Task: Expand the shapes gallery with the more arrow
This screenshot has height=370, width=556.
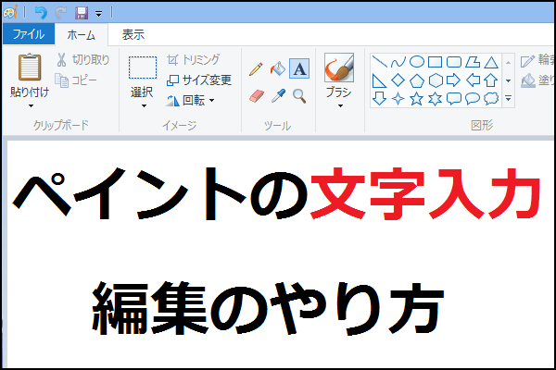Action: click(508, 98)
